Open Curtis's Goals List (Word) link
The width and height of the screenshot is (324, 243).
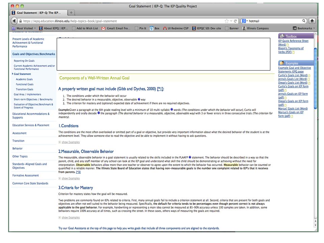pos(293,75)
